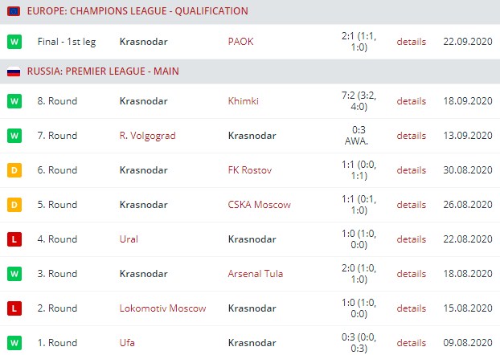Click the Arsenal Tula team name
The height and width of the screenshot is (355, 500).
[255, 274]
